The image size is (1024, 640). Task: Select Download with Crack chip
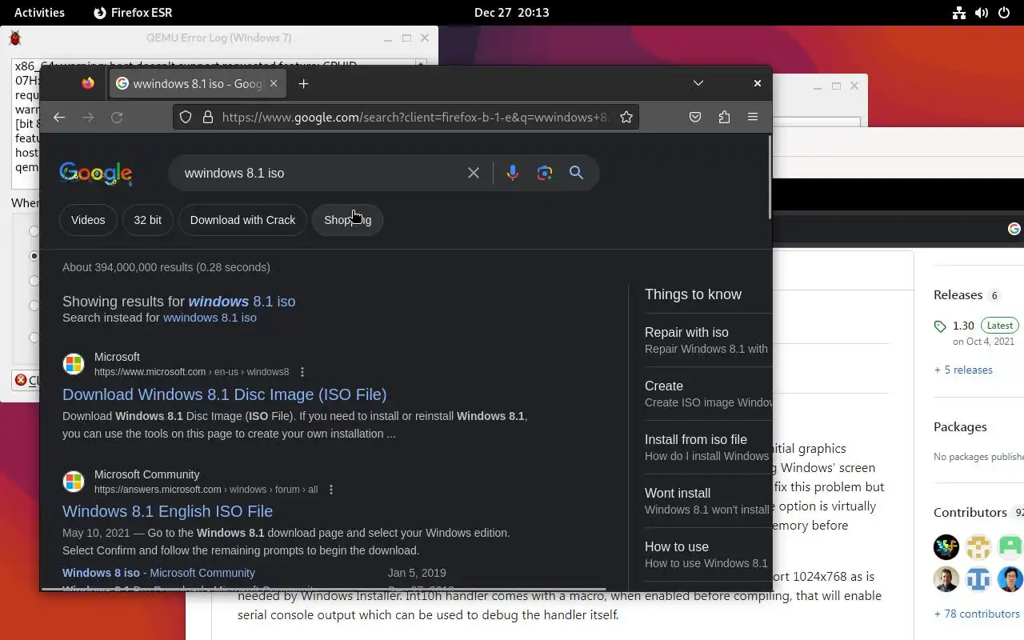click(x=242, y=220)
